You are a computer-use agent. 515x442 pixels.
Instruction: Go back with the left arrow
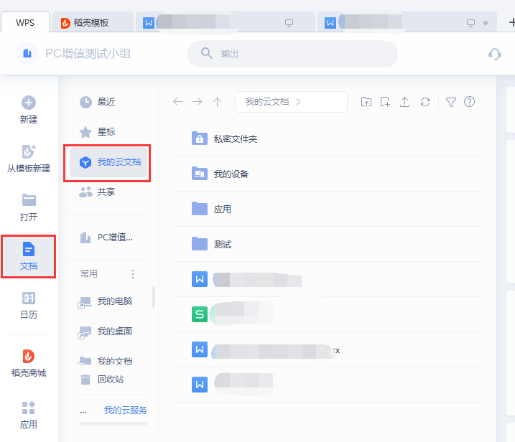(x=177, y=102)
